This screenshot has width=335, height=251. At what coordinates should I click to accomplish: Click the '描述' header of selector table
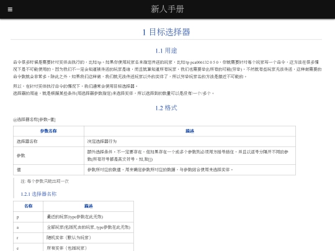[x=89, y=206]
